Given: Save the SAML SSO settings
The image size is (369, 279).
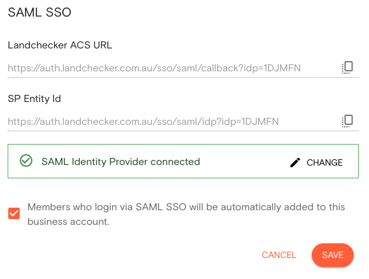Looking at the screenshot, I should click(333, 255).
